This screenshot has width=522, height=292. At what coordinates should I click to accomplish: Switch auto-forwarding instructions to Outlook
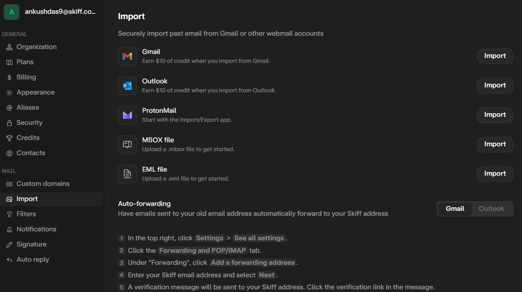pos(491,208)
